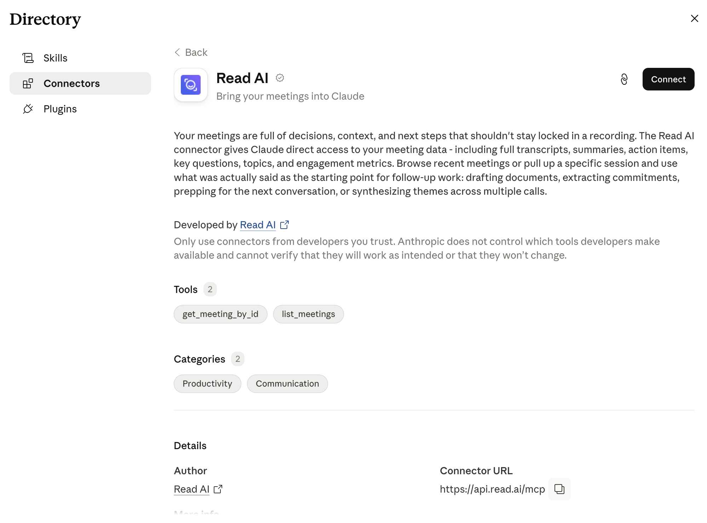Click the Details heading
Viewport: 707px width, 523px height.
pyautogui.click(x=190, y=446)
